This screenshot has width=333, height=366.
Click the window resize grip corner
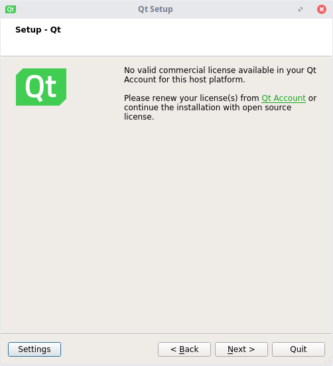(328, 361)
